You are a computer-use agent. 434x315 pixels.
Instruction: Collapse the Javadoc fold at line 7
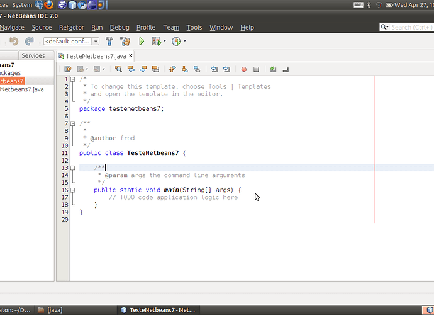tap(72, 123)
